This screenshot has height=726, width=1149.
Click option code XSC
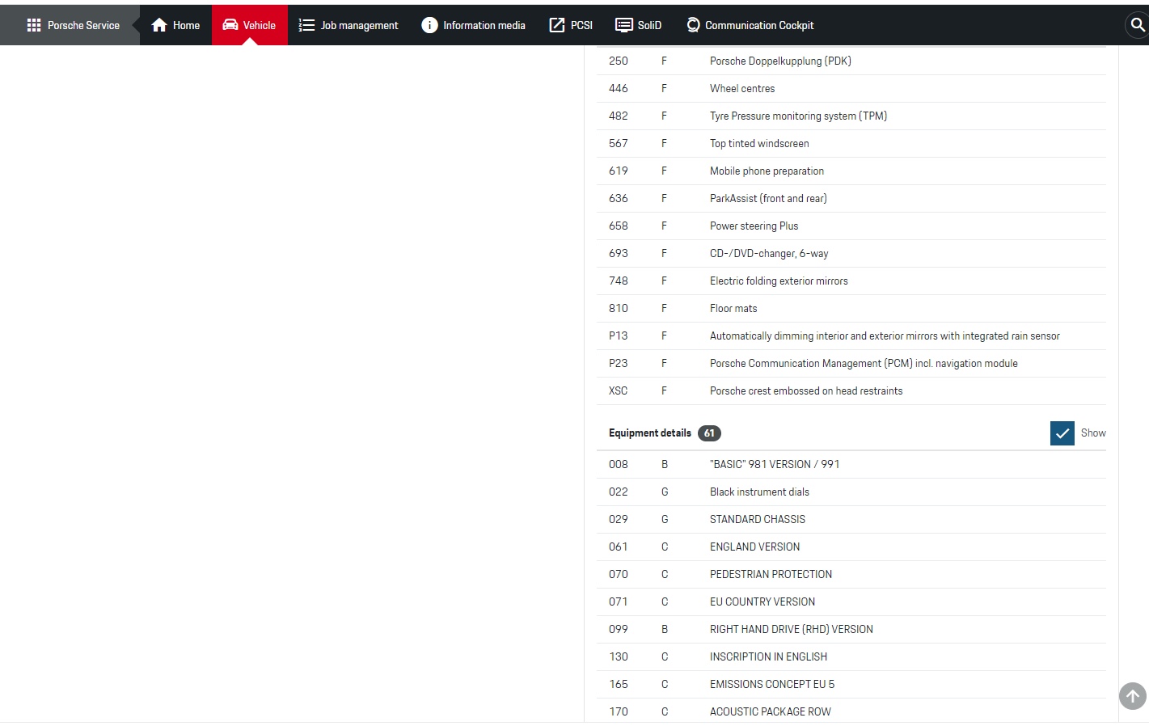tap(619, 390)
